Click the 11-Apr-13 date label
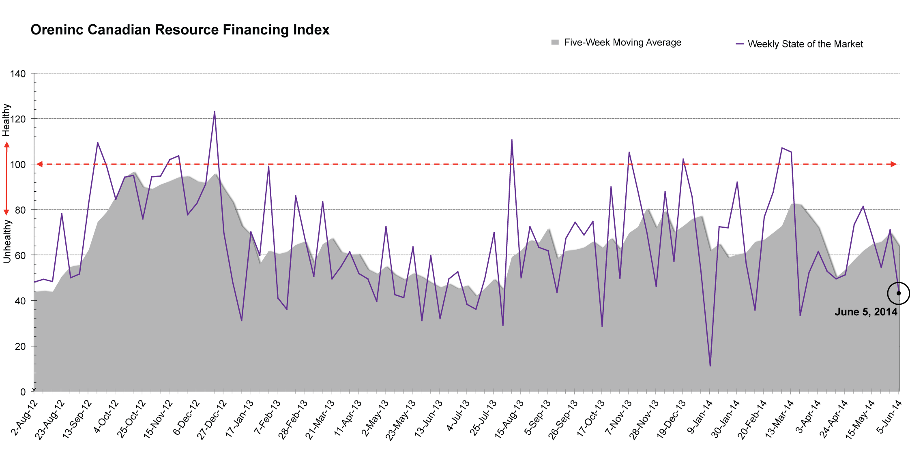This screenshot has height=462, width=910. [348, 418]
